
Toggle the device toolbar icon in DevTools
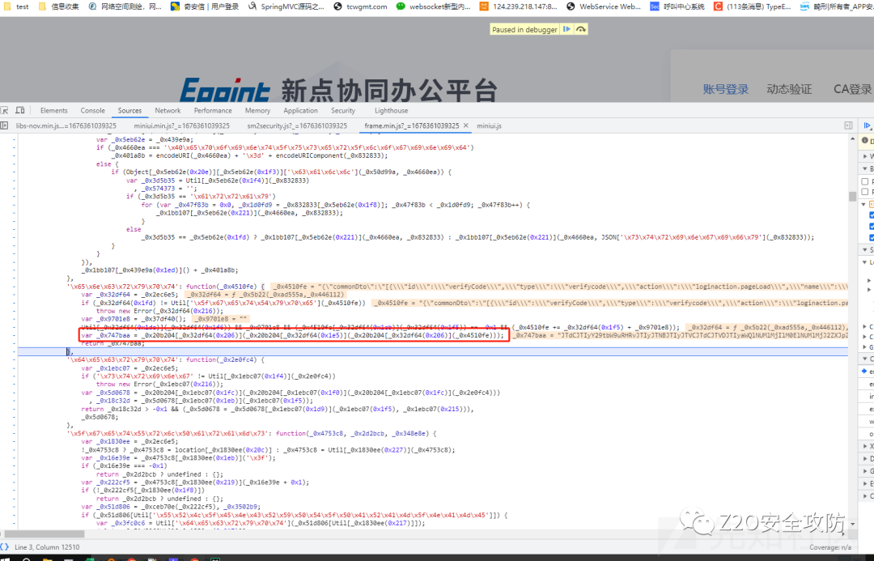coord(20,110)
